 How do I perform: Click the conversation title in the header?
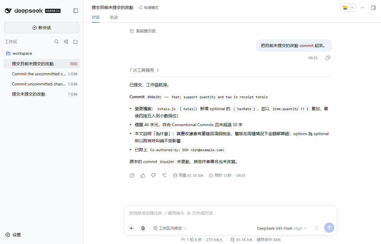113,7
